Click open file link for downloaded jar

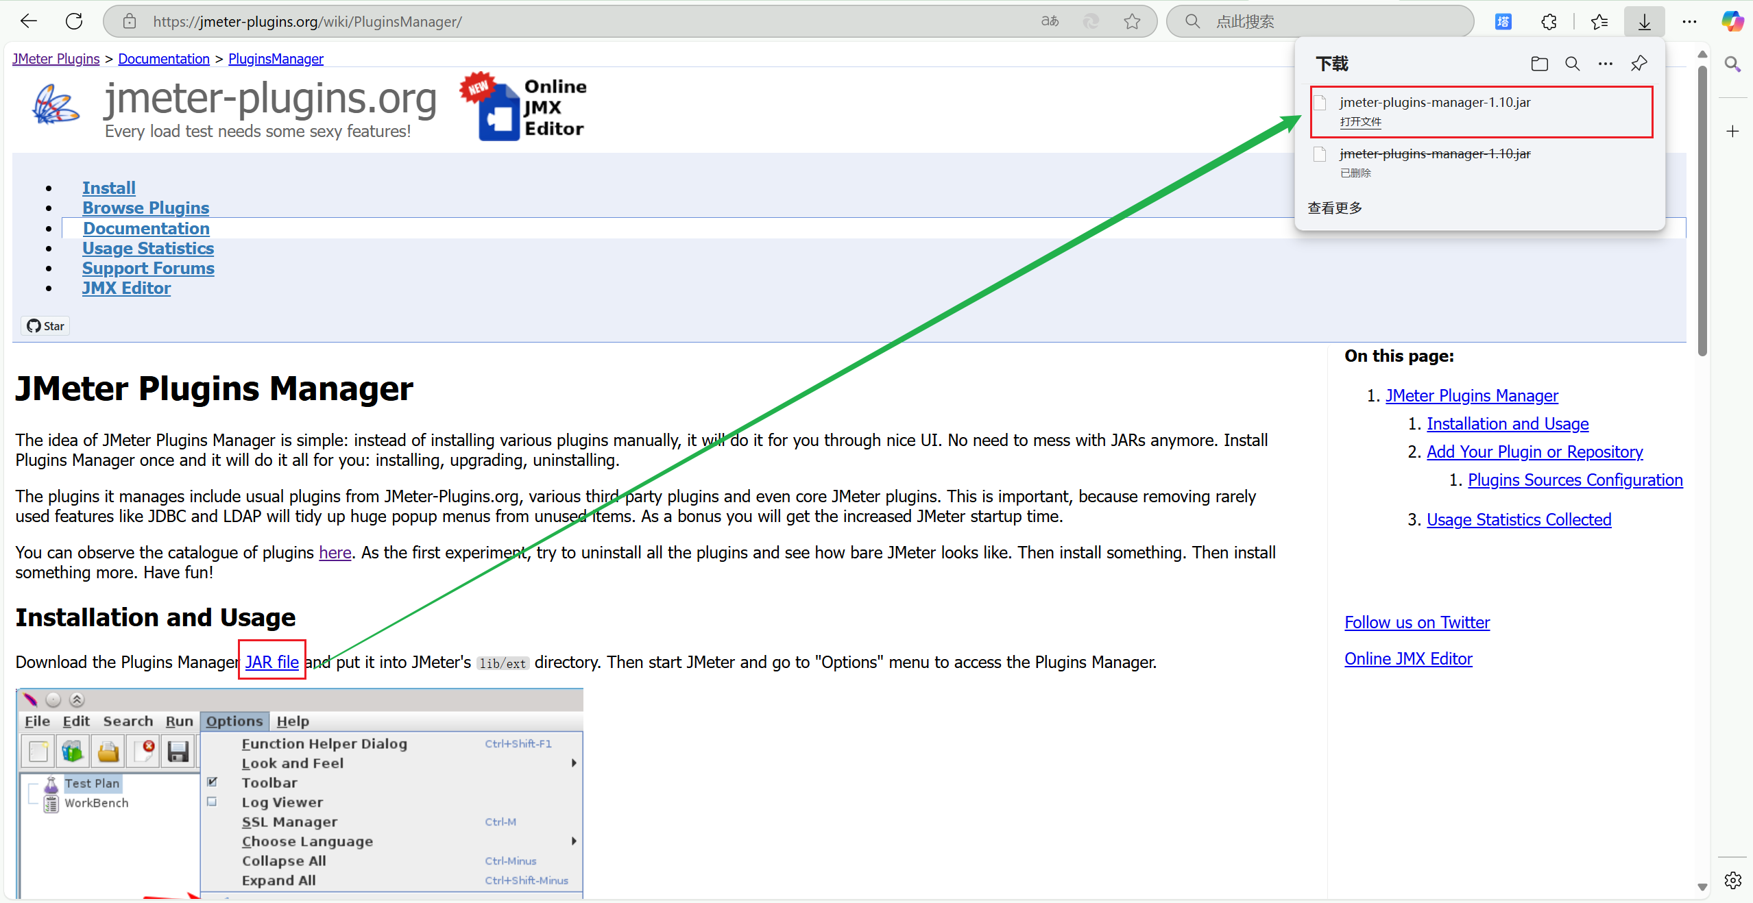[x=1360, y=122]
